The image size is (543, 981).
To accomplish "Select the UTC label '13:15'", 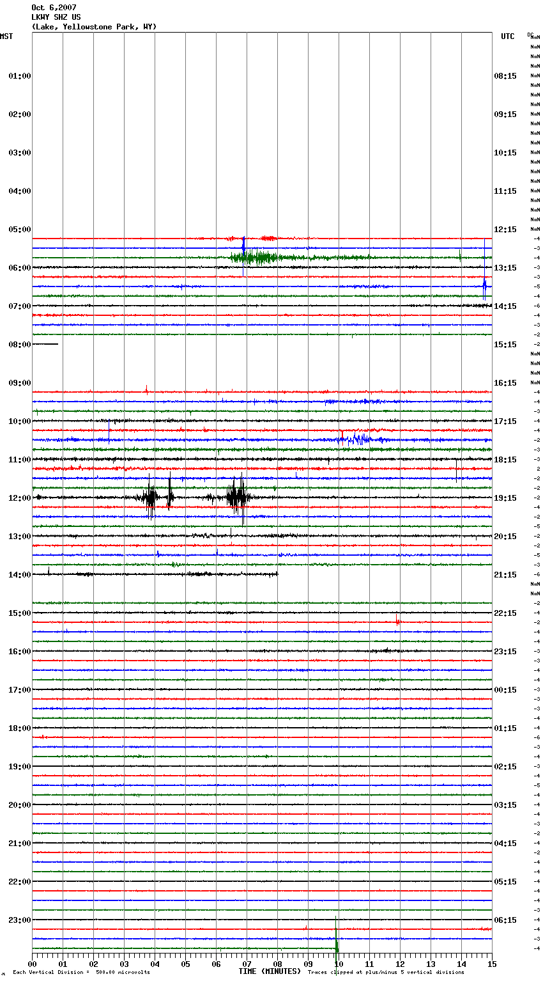I will pos(505,268).
